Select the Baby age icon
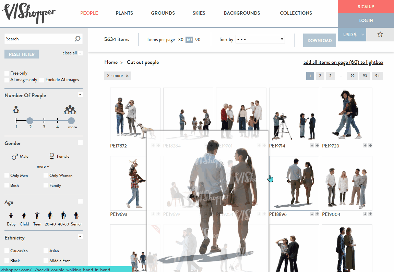394x272 pixels. pyautogui.click(x=11, y=216)
